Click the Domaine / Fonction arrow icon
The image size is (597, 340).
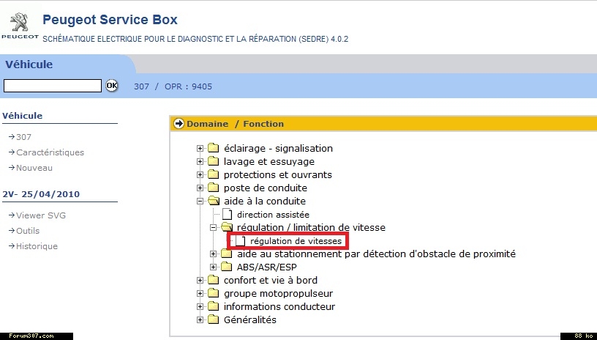point(179,124)
